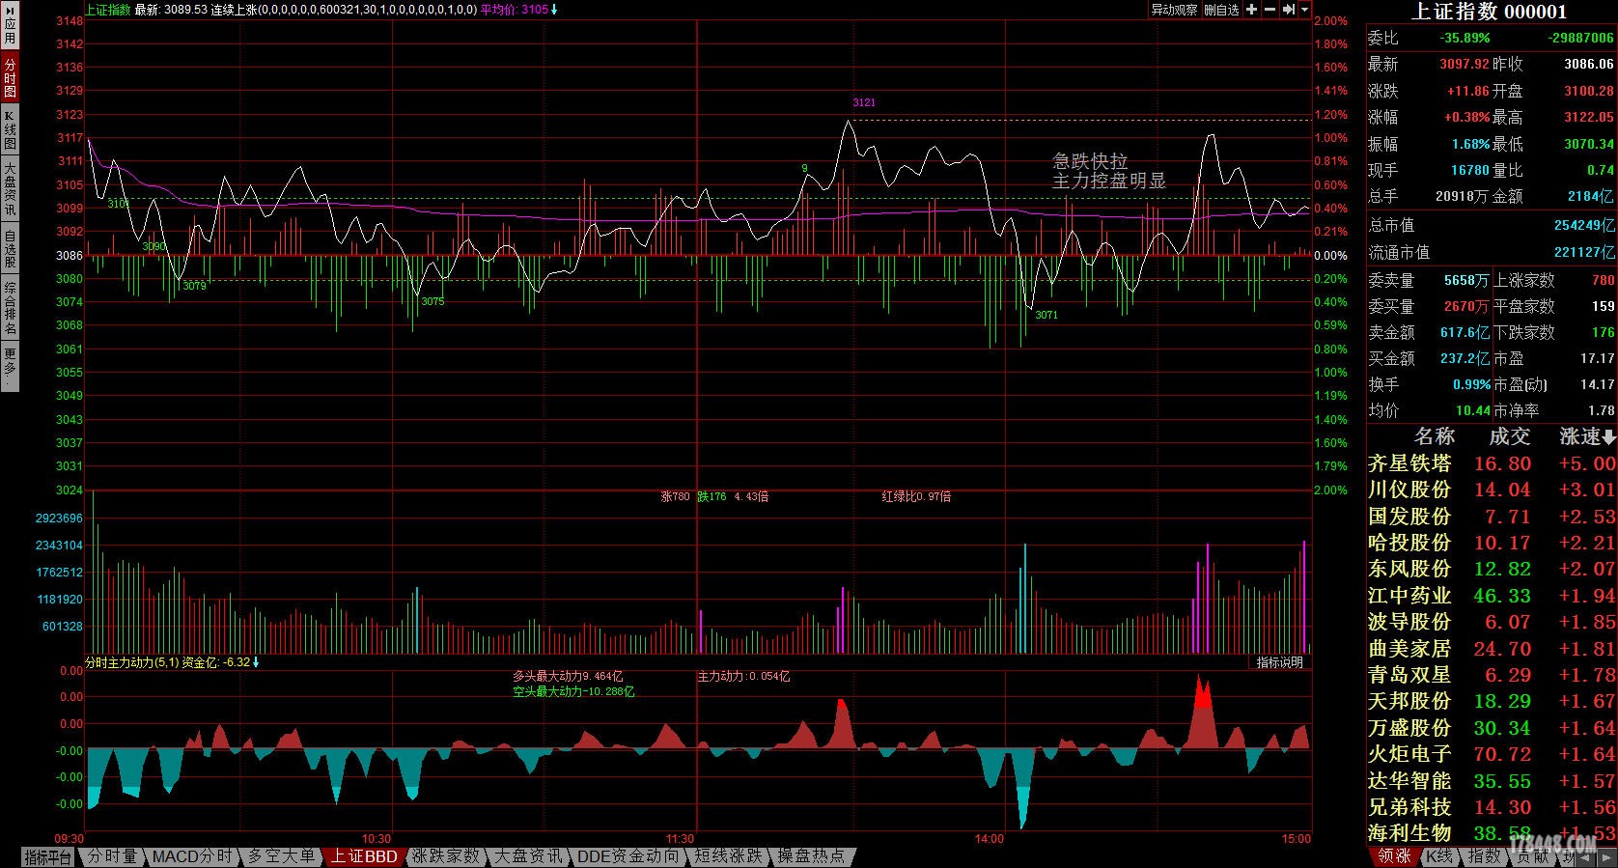This screenshot has width=1618, height=868.
Task: Click the jump-to-end arrow icon
Action: (1288, 10)
